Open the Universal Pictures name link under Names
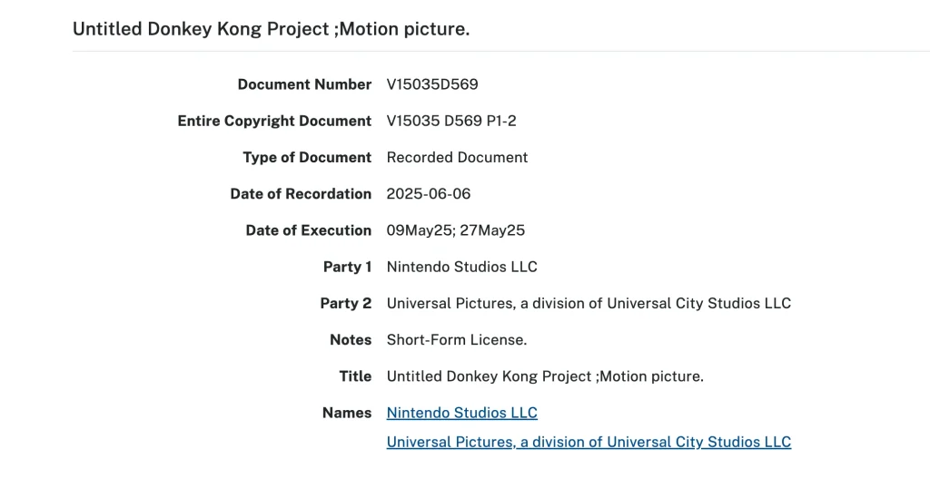This screenshot has width=930, height=478. coord(589,442)
